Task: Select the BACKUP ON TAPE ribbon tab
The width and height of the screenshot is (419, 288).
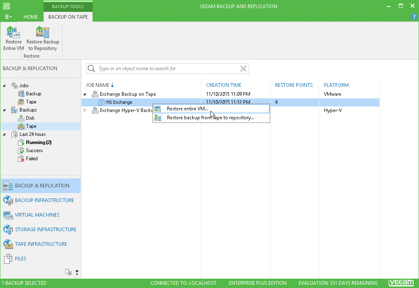Action: pyautogui.click(x=68, y=17)
